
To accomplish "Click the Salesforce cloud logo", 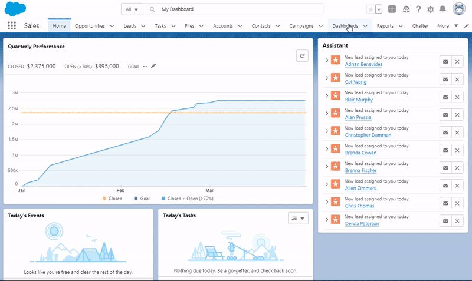I will [15, 9].
